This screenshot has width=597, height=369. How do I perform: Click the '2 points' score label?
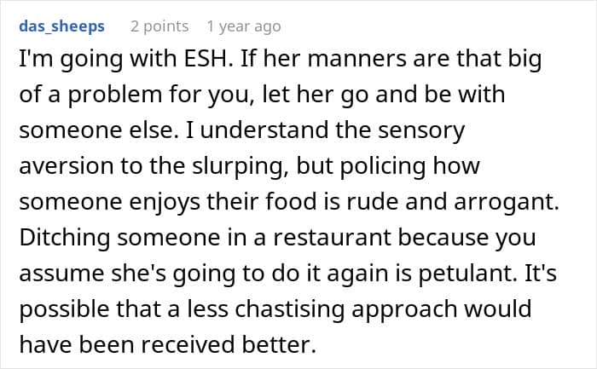point(159,26)
